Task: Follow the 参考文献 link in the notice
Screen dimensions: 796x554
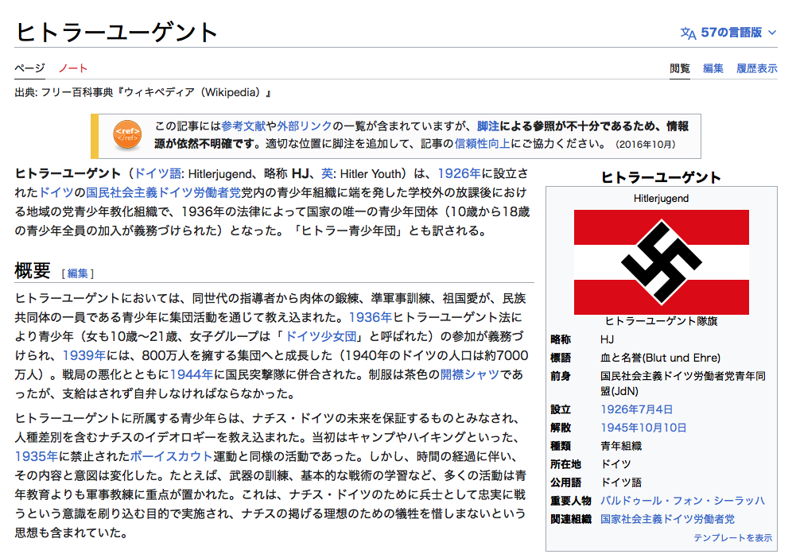Action: point(243,126)
